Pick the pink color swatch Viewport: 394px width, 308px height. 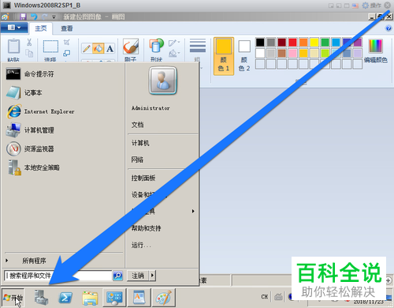tap(292, 53)
